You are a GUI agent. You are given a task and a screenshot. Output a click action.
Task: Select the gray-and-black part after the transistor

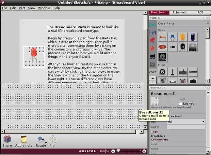coord(193,47)
